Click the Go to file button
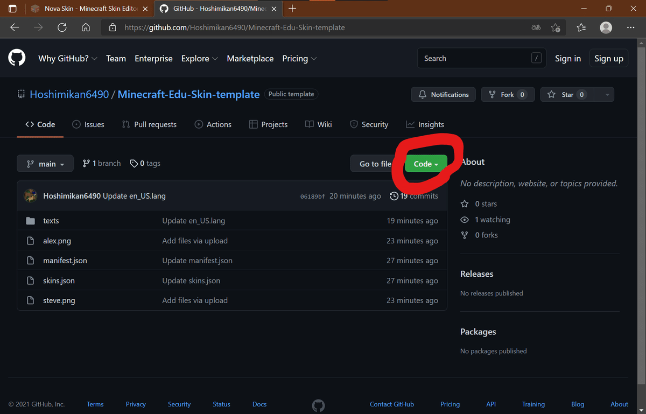Viewport: 646px width, 414px height. pos(375,164)
